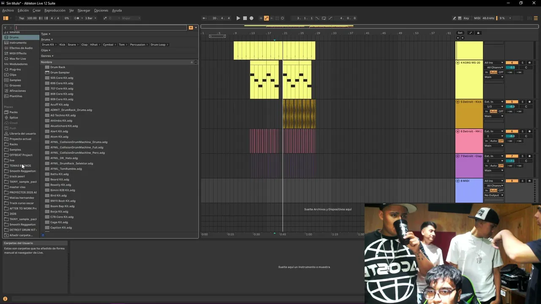Open the Reproducción menu
541x304 pixels.
click(x=55, y=11)
